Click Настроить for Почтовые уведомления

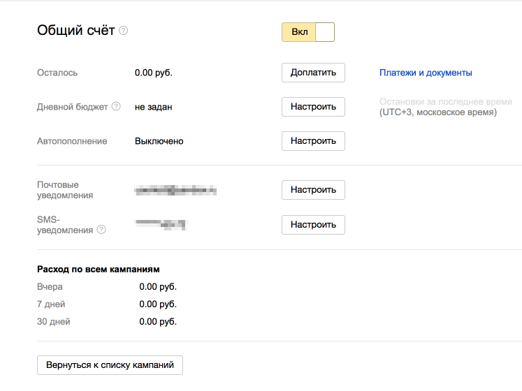click(x=313, y=190)
